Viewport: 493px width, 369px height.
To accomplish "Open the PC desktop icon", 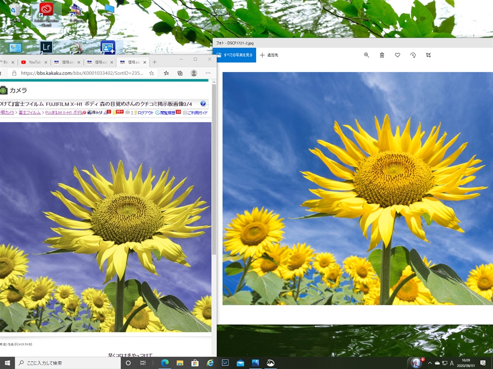I will click(x=108, y=13).
